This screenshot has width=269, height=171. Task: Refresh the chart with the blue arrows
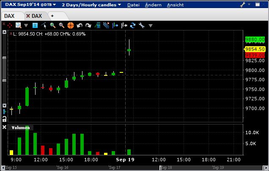pos(133,25)
